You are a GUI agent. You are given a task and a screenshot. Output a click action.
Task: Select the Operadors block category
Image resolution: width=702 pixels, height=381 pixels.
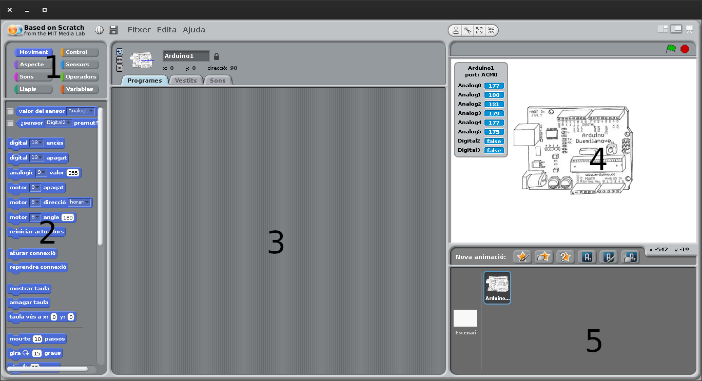[x=80, y=76]
